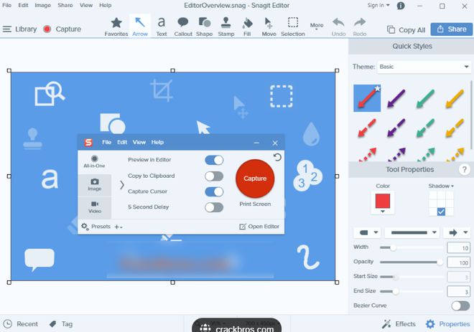Screen dimensions: 474x332
Task: Click the red Color swatch
Action: pos(382,201)
